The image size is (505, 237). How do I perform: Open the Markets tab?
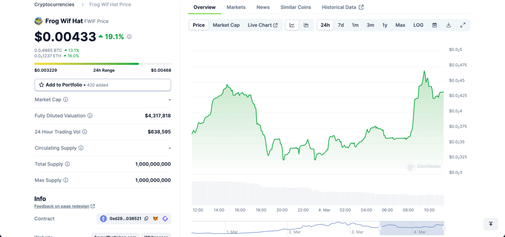236,7
